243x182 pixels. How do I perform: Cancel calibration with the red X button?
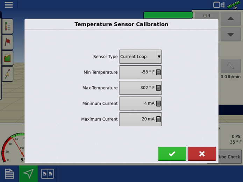pyautogui.click(x=202, y=154)
